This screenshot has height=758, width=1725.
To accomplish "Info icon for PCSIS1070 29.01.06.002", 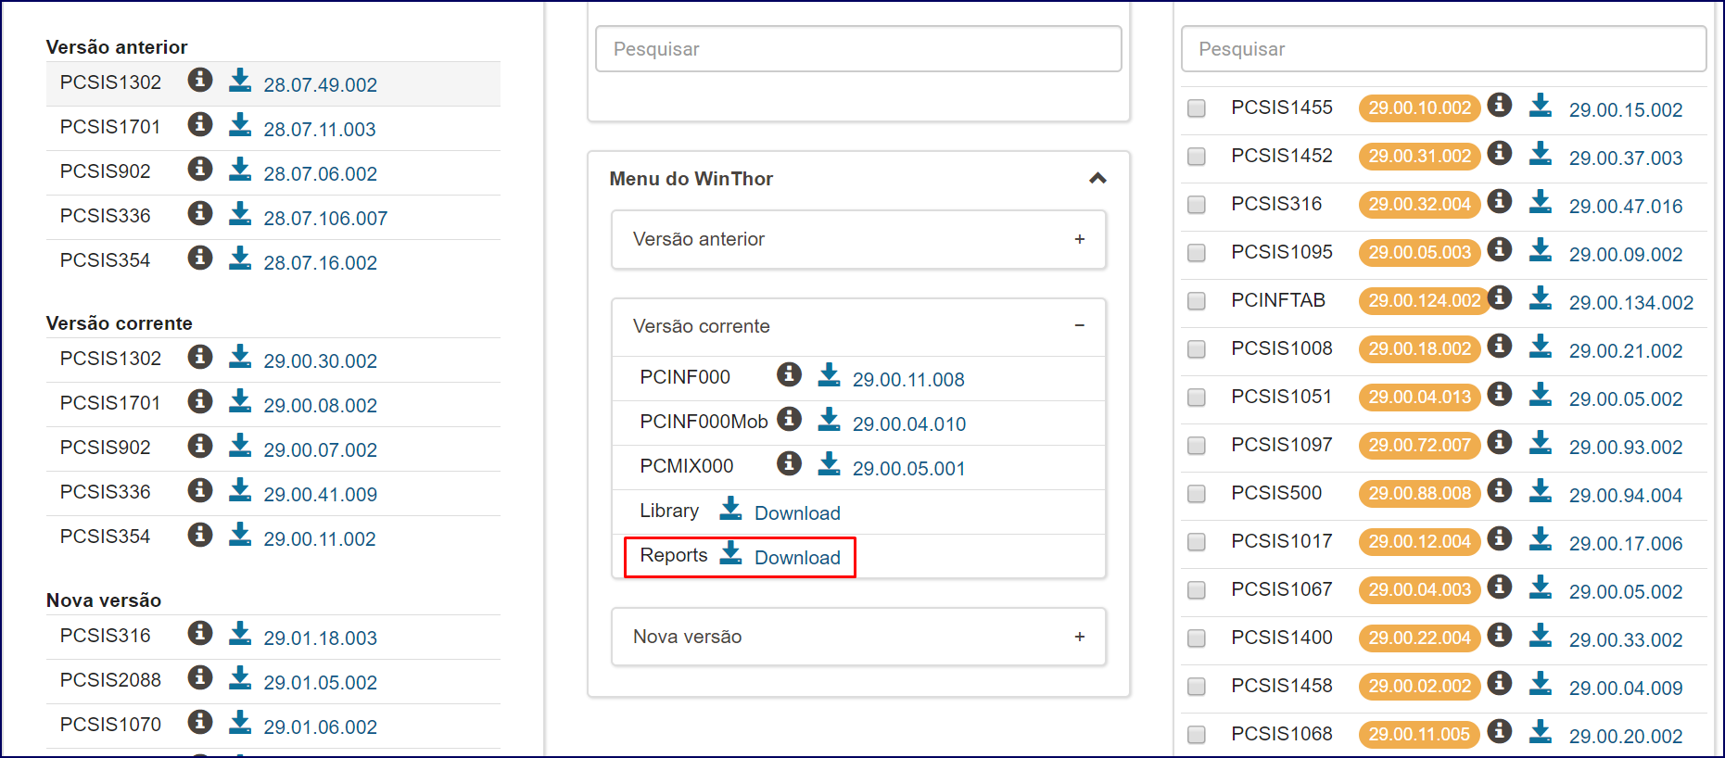I will coord(200,722).
